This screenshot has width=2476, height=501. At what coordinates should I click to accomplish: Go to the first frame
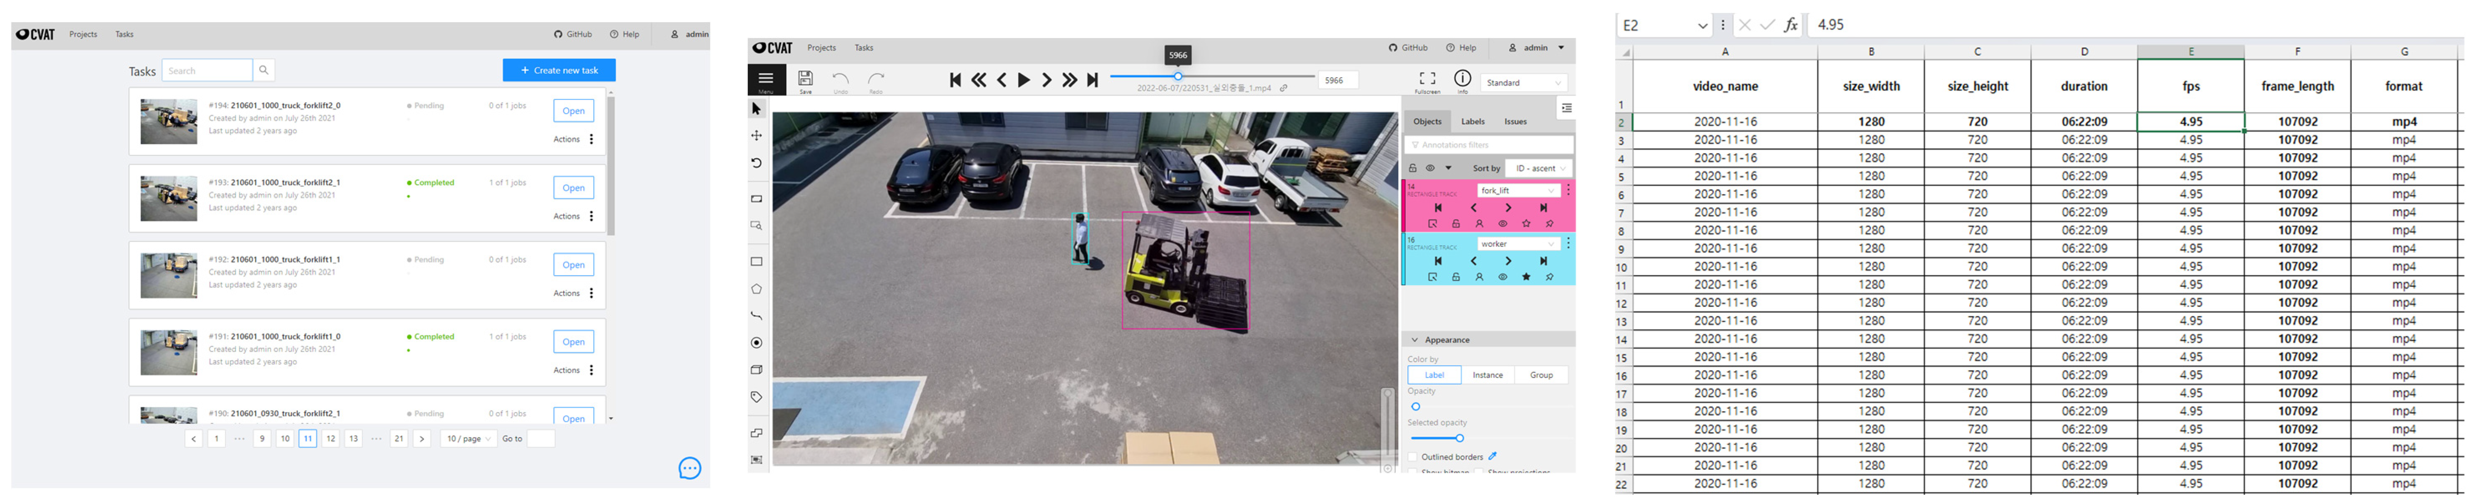[x=956, y=81]
